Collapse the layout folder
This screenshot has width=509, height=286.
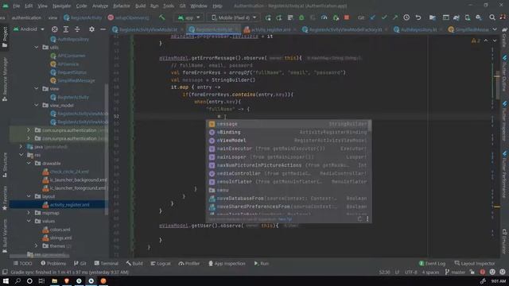[x=29, y=196]
